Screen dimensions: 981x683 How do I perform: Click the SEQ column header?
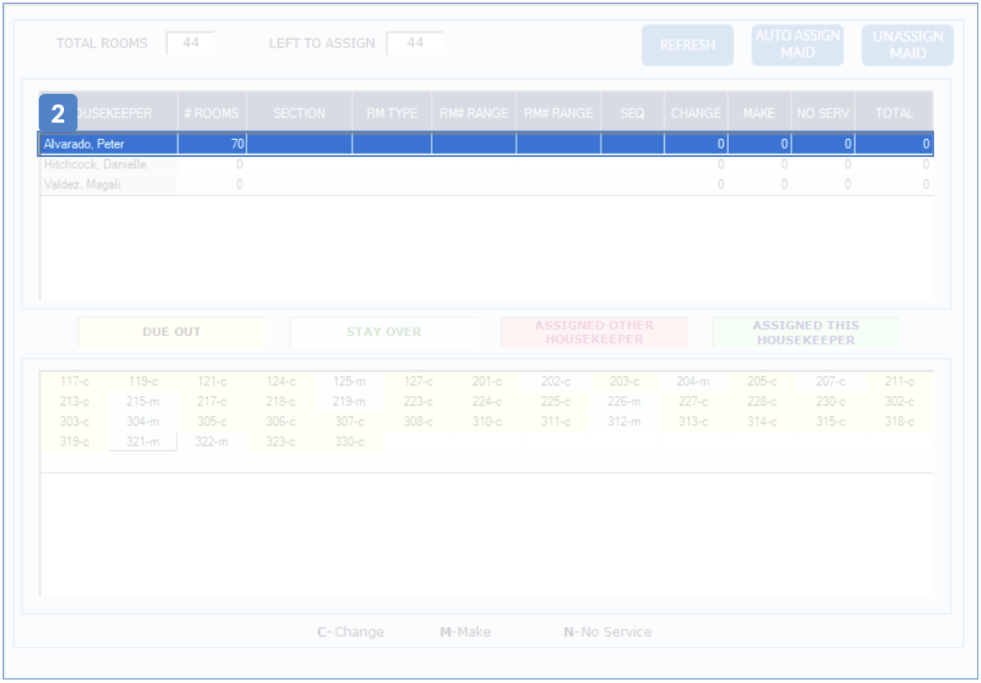632,114
